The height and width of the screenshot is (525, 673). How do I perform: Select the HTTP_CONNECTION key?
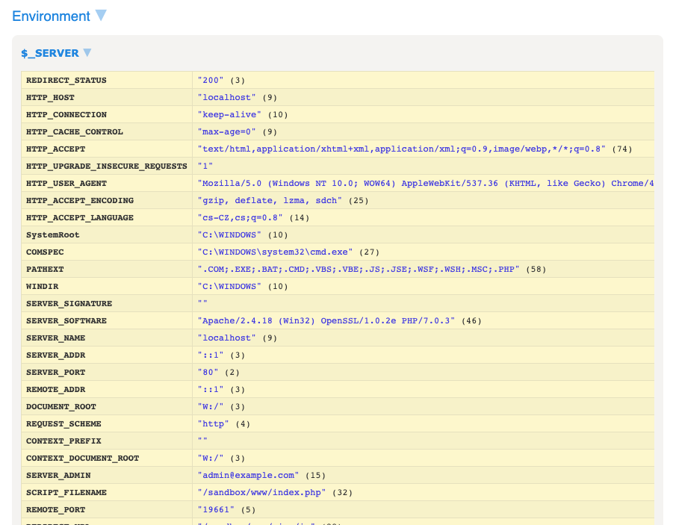(x=66, y=114)
